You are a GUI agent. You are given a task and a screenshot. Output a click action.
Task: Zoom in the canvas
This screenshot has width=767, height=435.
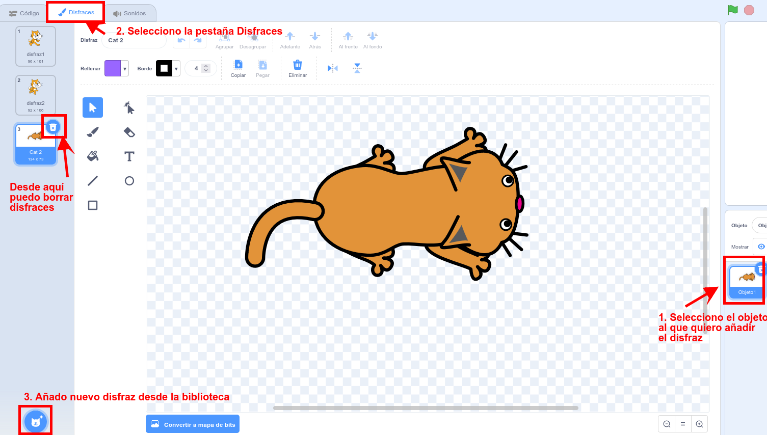tap(699, 424)
